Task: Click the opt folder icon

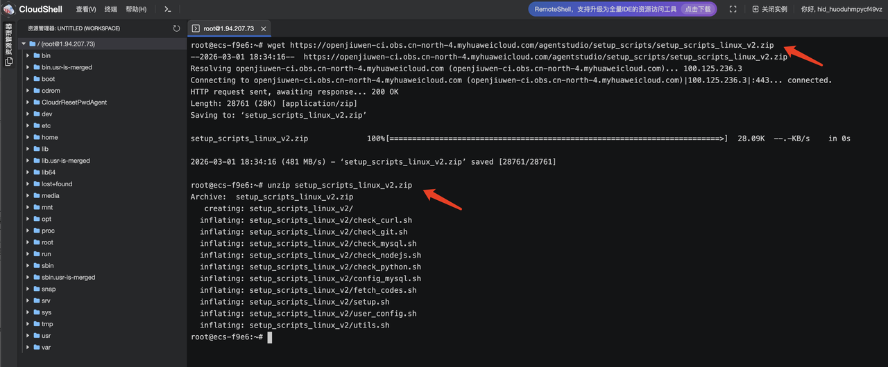Action: [37, 219]
